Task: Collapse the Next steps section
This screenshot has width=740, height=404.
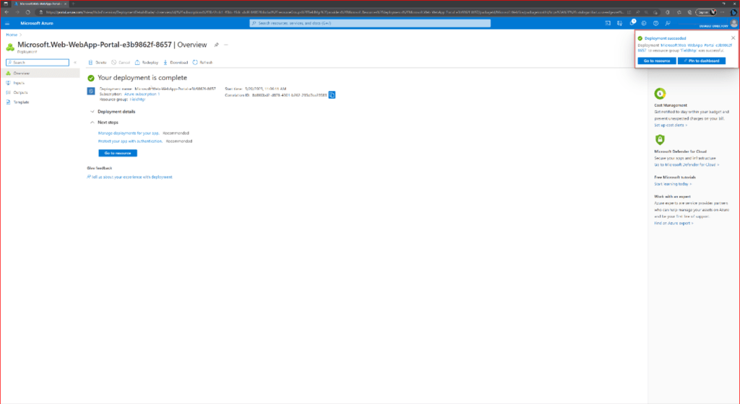Action: 104,123
